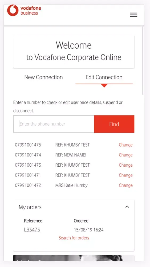Click the red Find button

pos(114,124)
